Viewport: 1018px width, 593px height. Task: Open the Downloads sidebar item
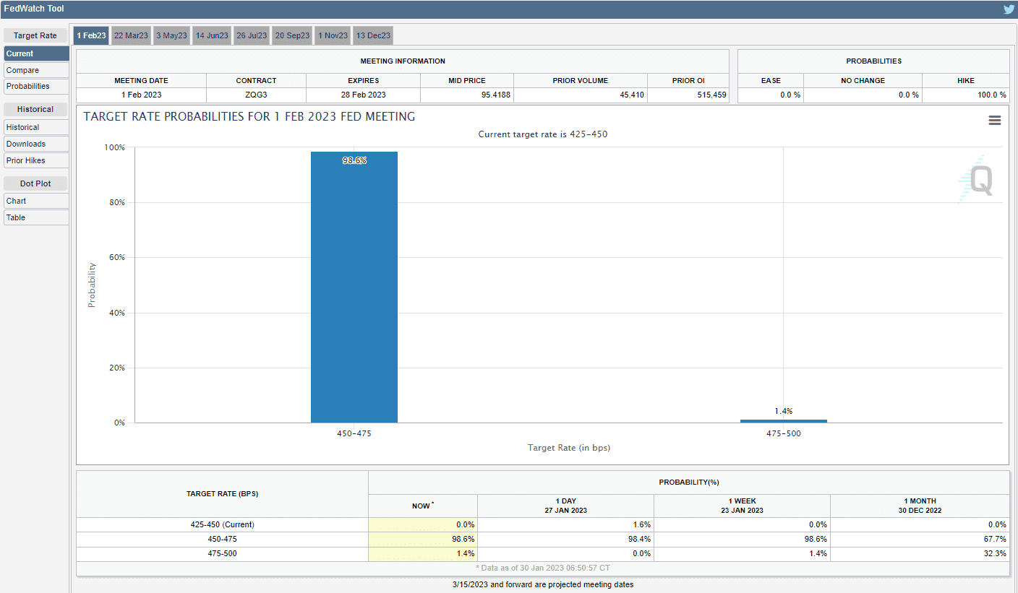(x=36, y=144)
